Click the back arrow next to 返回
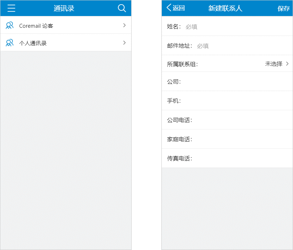 [169, 8]
